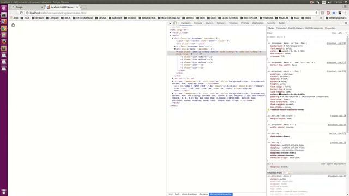The height and width of the screenshot is (196, 349).
Task: Click the red extension icon in Chrome toolbar
Action: tap(328, 13)
